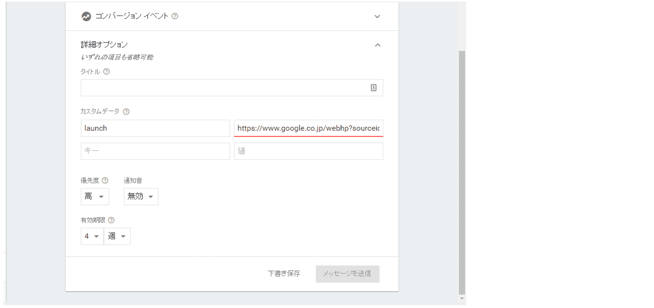The height and width of the screenshot is (308, 654).
Task: Click the 下書き保存 button
Action: tap(284, 274)
